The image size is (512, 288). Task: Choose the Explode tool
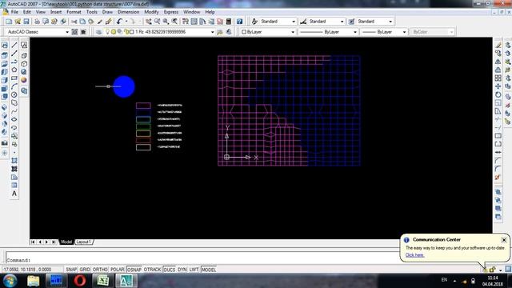pos(498,177)
